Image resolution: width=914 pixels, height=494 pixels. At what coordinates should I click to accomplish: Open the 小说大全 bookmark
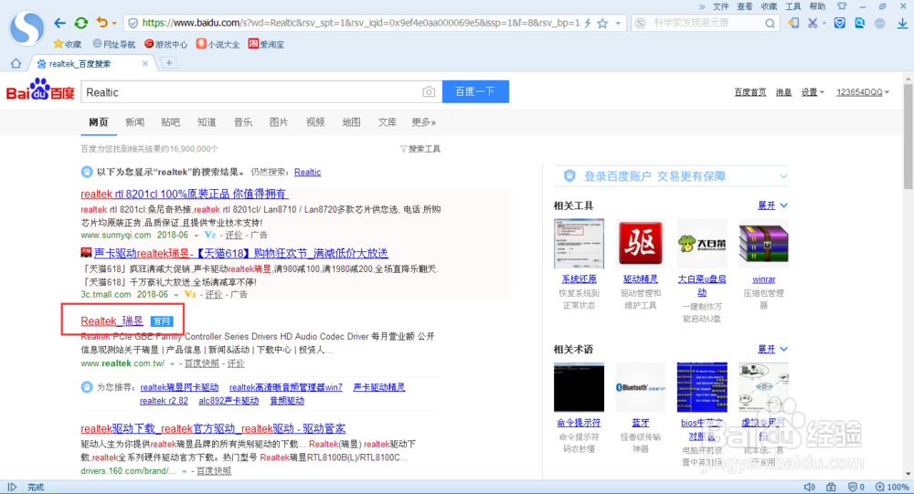(x=218, y=44)
